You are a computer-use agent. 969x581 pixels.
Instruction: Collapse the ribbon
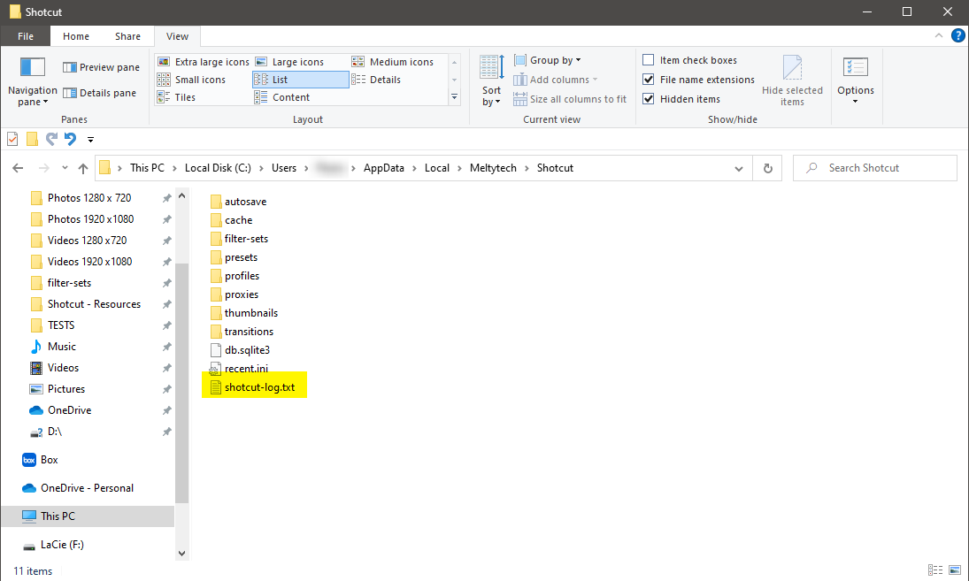939,35
